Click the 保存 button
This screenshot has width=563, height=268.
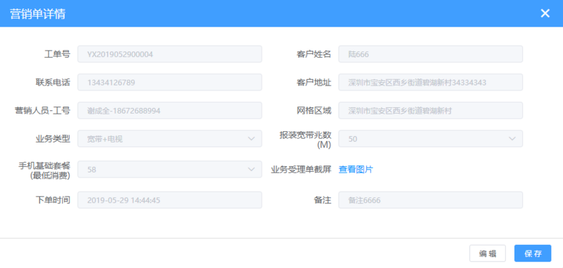click(533, 254)
